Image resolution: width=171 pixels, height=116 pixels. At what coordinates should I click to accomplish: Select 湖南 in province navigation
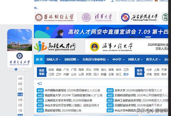[111, 70]
